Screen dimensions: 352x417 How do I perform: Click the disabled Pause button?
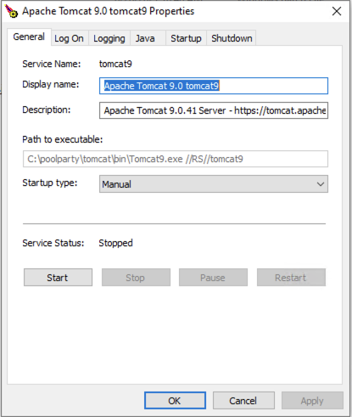[x=213, y=278]
